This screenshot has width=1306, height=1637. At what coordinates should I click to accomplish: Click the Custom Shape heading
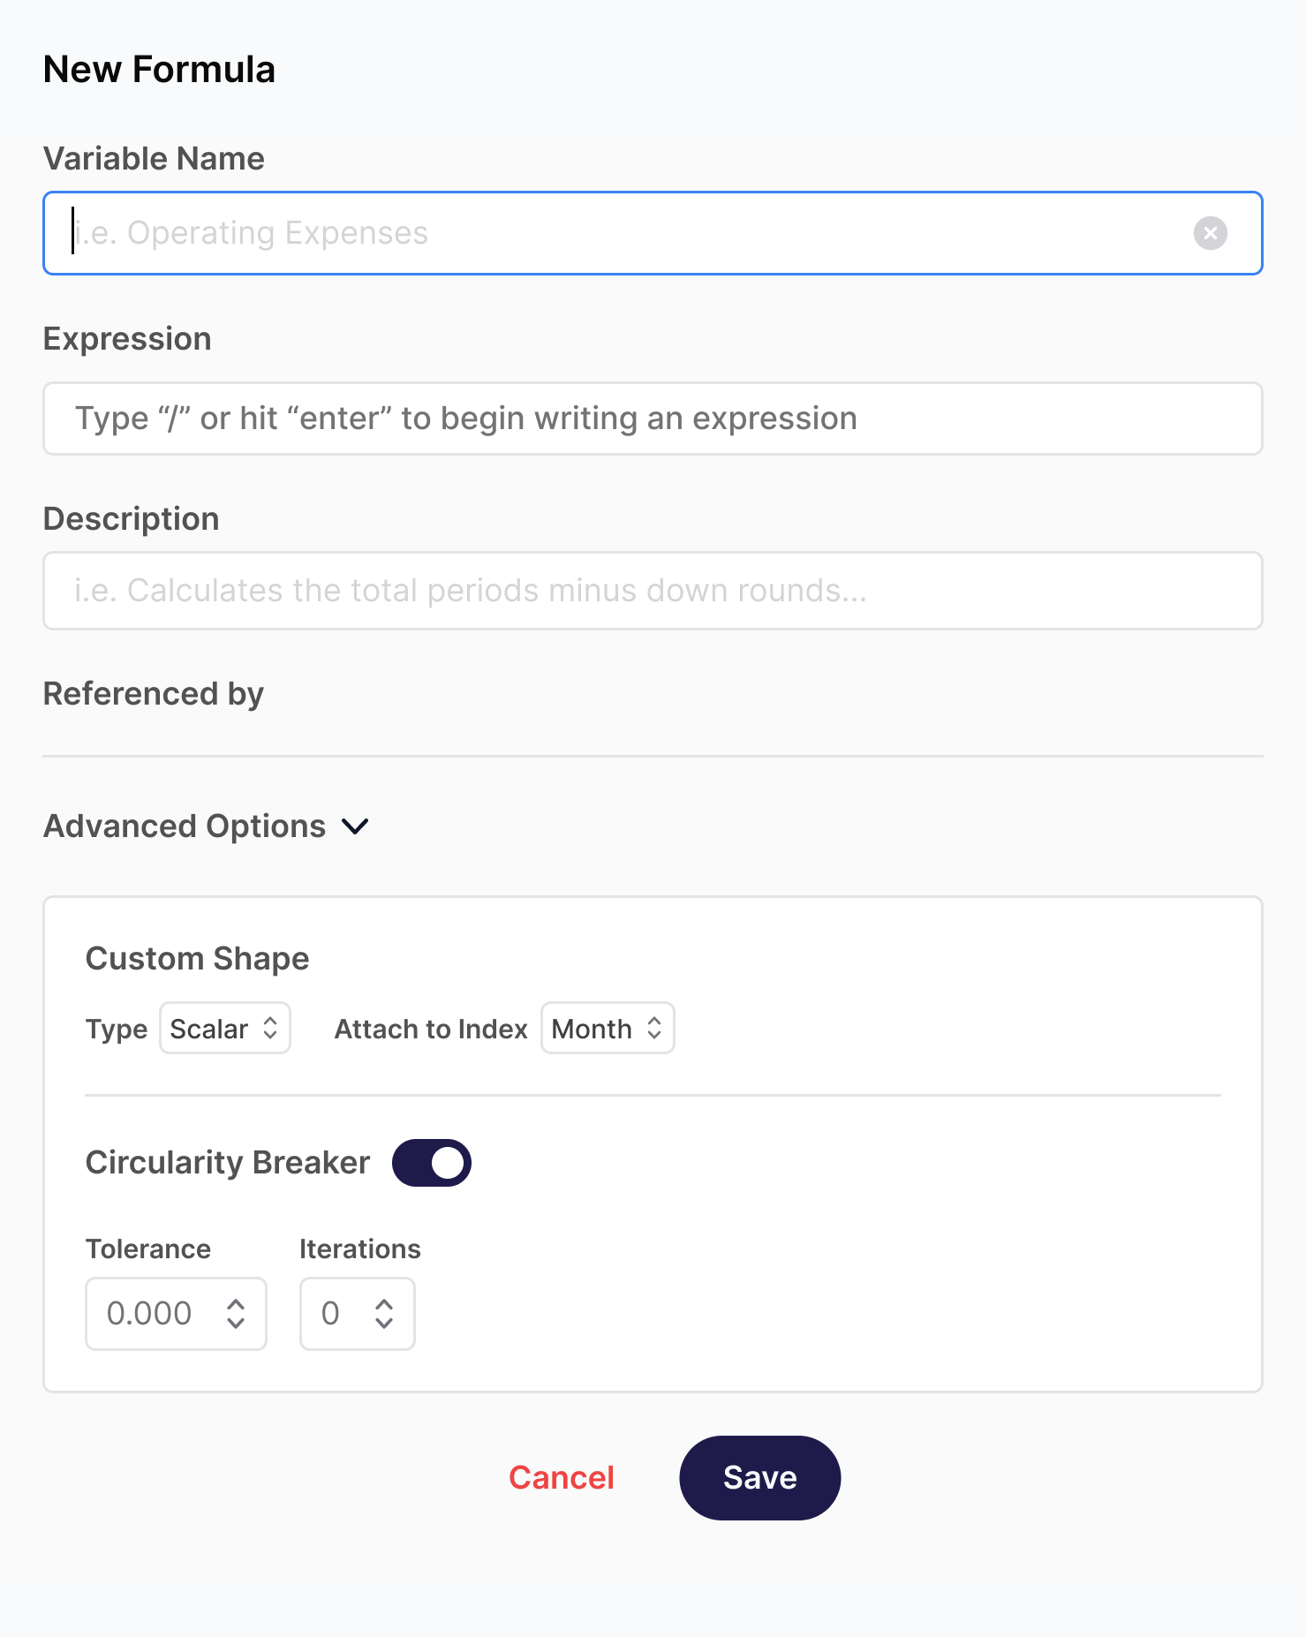point(198,959)
